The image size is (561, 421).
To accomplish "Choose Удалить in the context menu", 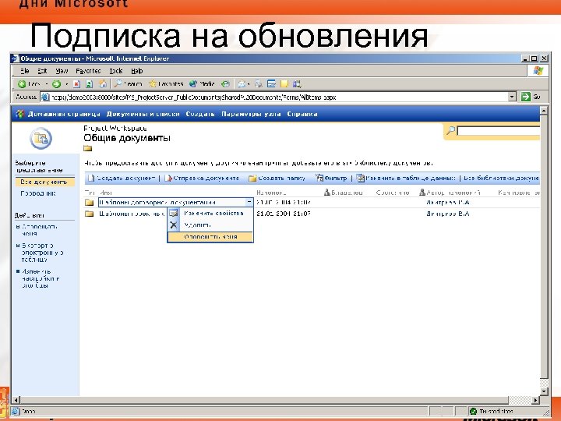I will click(x=210, y=225).
